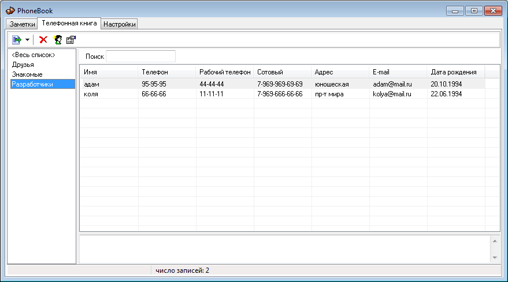Focus the Поиск search field
This screenshot has width=508, height=282.
140,57
